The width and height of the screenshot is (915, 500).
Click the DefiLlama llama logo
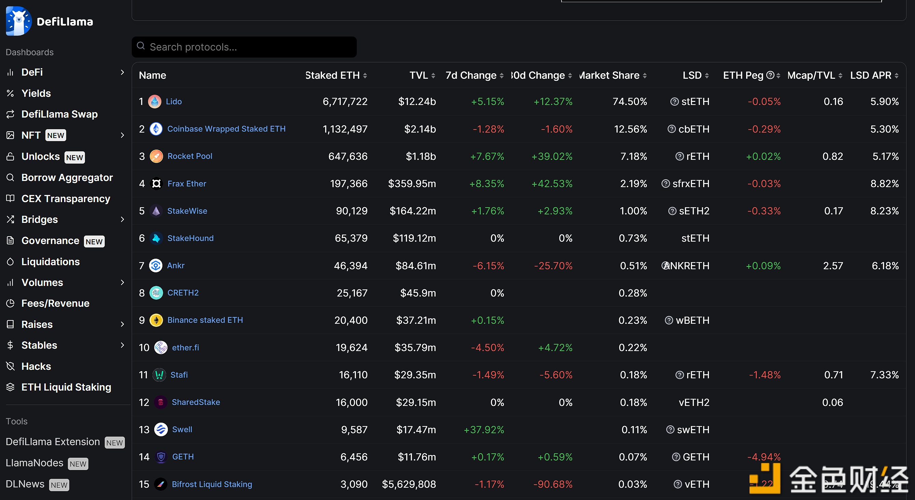click(x=19, y=21)
